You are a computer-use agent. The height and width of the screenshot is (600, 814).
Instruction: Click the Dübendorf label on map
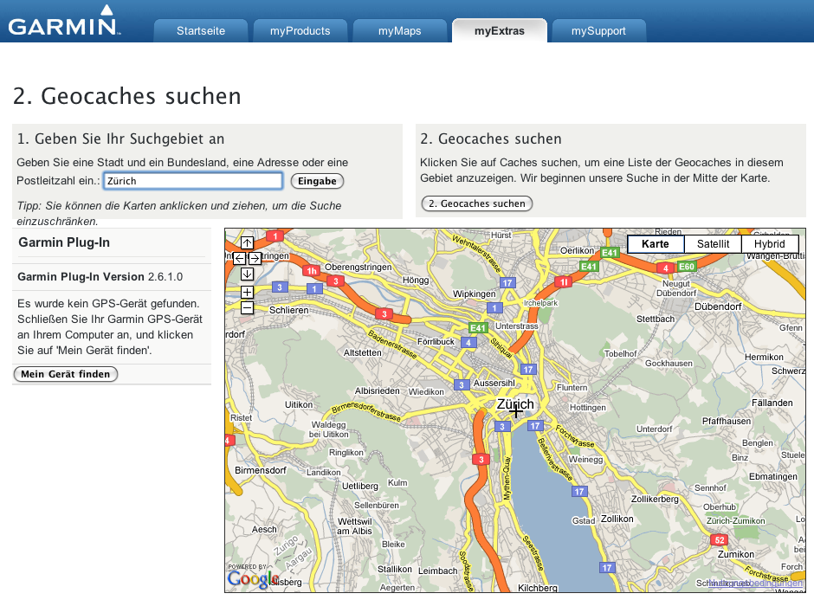[718, 306]
